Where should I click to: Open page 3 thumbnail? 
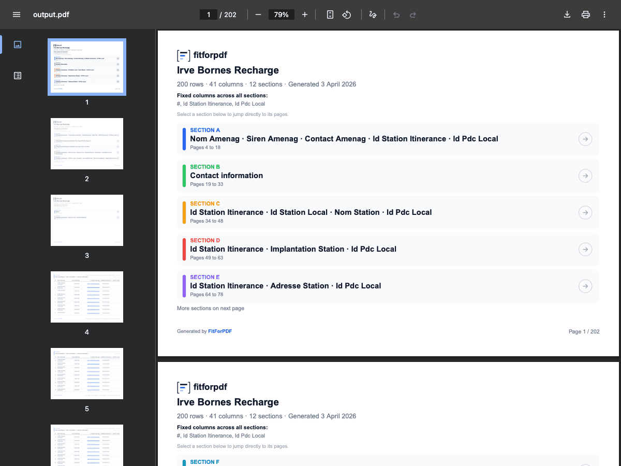[x=87, y=220]
